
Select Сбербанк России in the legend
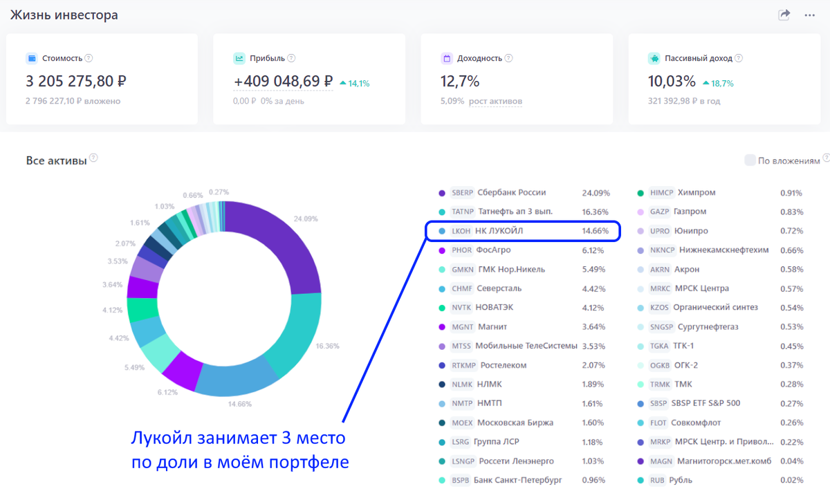click(x=511, y=193)
